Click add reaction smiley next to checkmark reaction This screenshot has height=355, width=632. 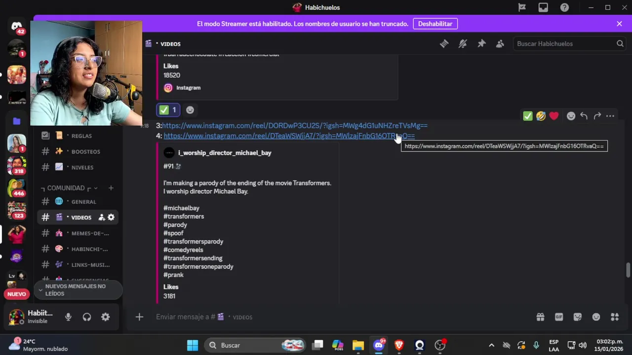[190, 110]
